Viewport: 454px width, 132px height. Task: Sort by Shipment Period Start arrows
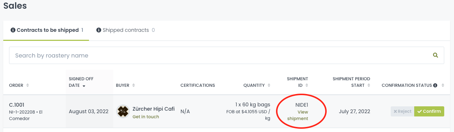coord(369,85)
